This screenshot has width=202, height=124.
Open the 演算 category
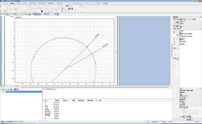[x=191, y=94]
